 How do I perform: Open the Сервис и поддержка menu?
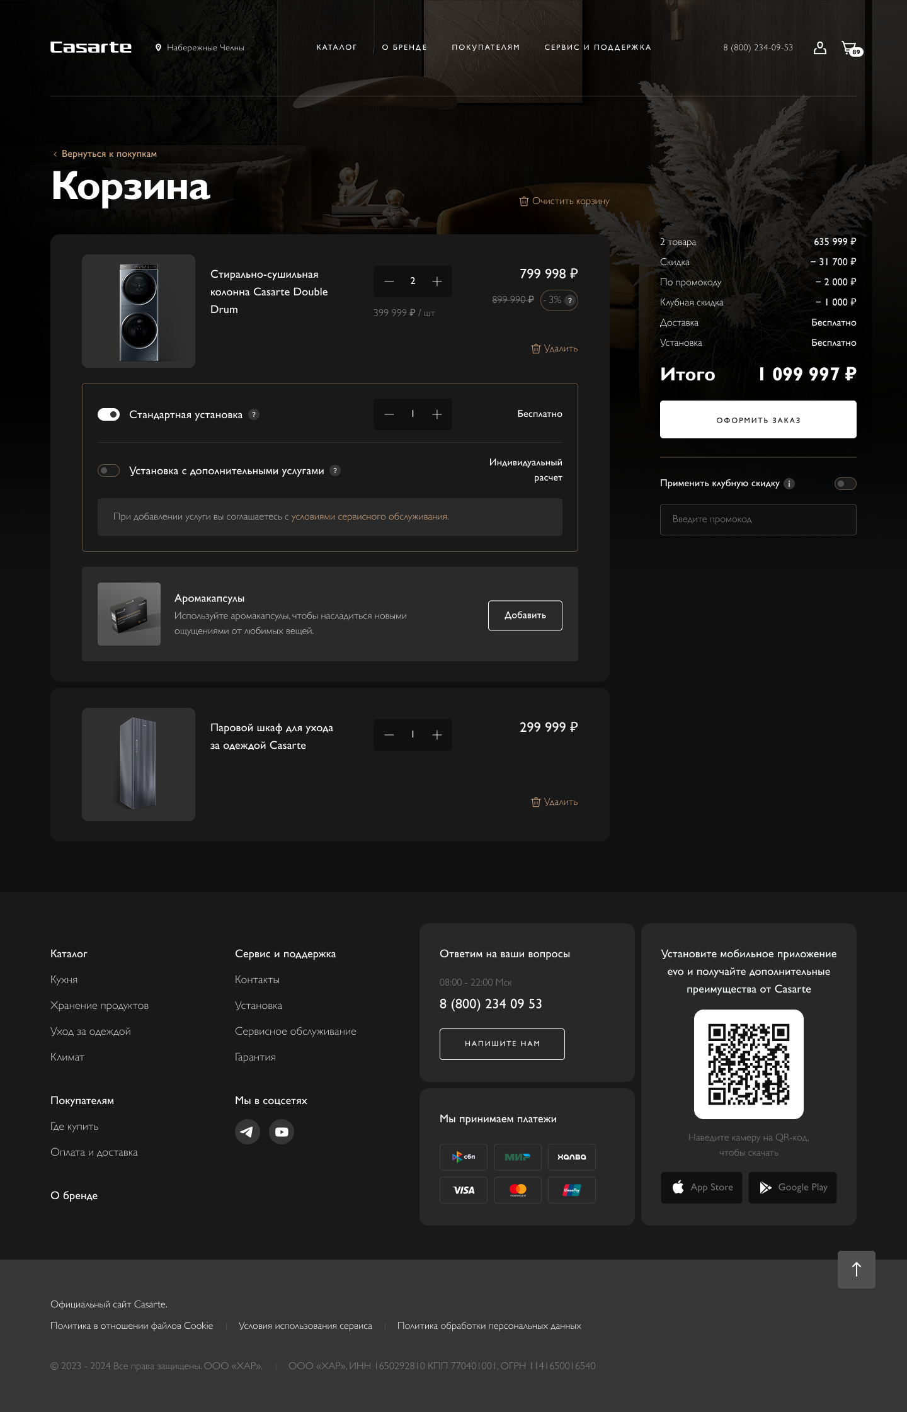[x=598, y=47]
